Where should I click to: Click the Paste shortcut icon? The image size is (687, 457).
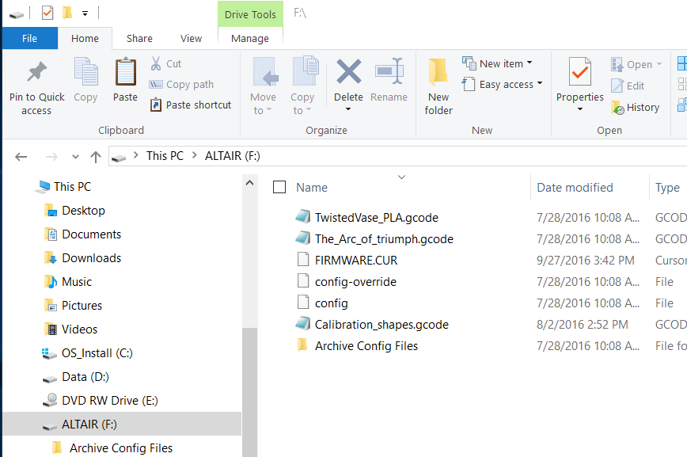click(156, 105)
